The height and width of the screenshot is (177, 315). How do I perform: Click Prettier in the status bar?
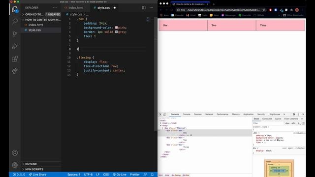tap(134, 175)
